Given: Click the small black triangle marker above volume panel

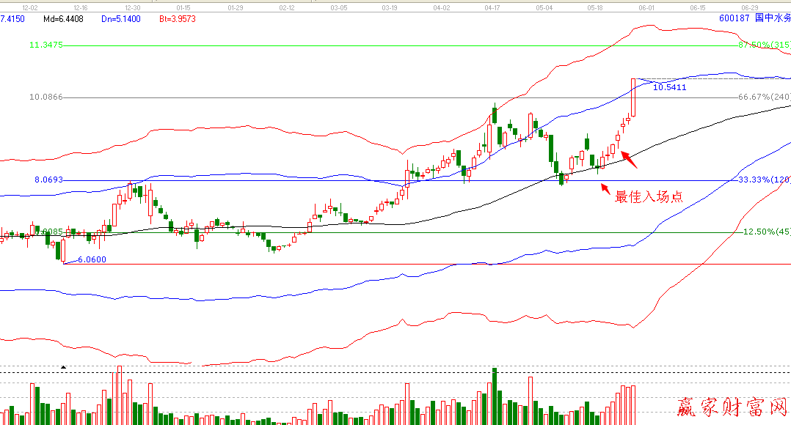Looking at the screenshot, I should [x=63, y=367].
